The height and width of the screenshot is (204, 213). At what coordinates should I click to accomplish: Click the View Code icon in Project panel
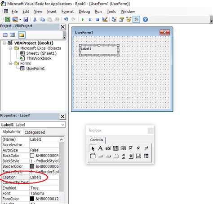[x=5, y=35]
